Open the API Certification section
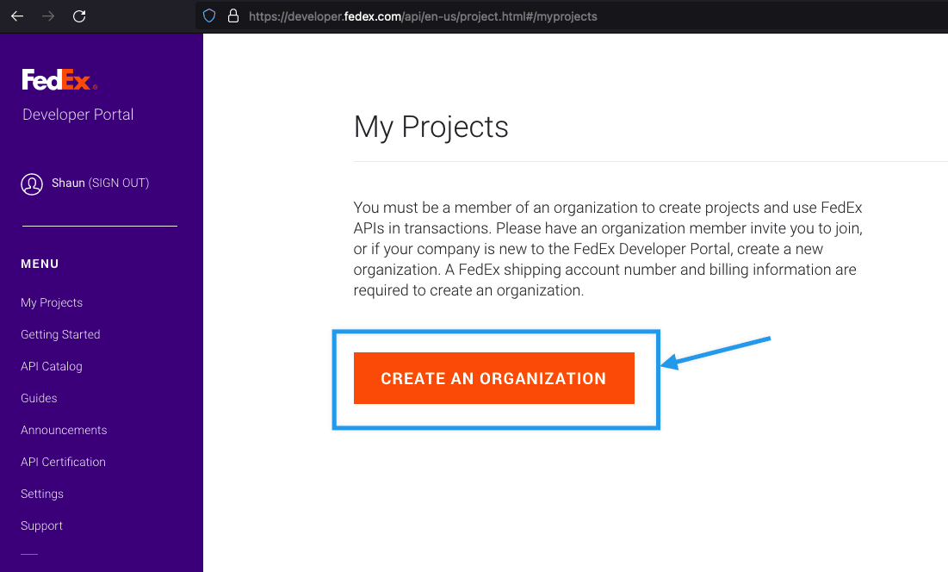This screenshot has height=572, width=948. coord(63,462)
